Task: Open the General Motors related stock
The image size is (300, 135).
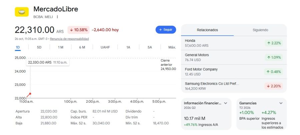Action: pyautogui.click(x=234, y=57)
